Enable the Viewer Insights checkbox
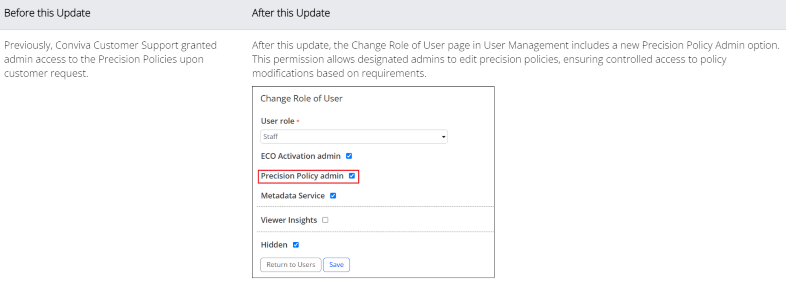The image size is (786, 283). point(325,220)
